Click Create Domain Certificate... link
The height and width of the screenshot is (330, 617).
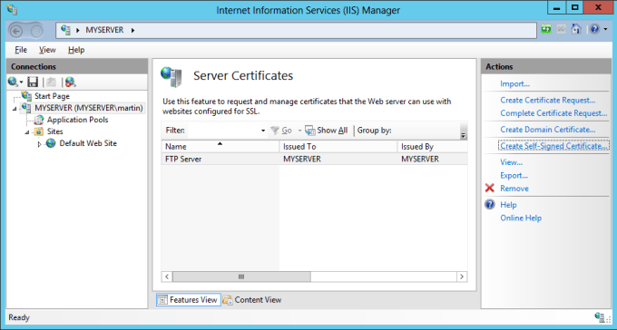(x=548, y=130)
